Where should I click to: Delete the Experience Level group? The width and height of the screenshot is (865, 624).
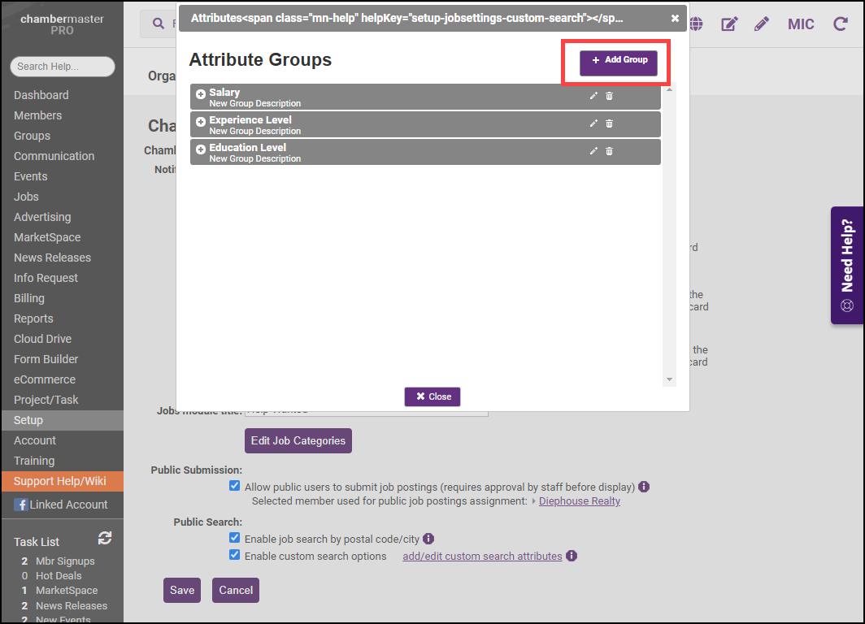pos(609,123)
